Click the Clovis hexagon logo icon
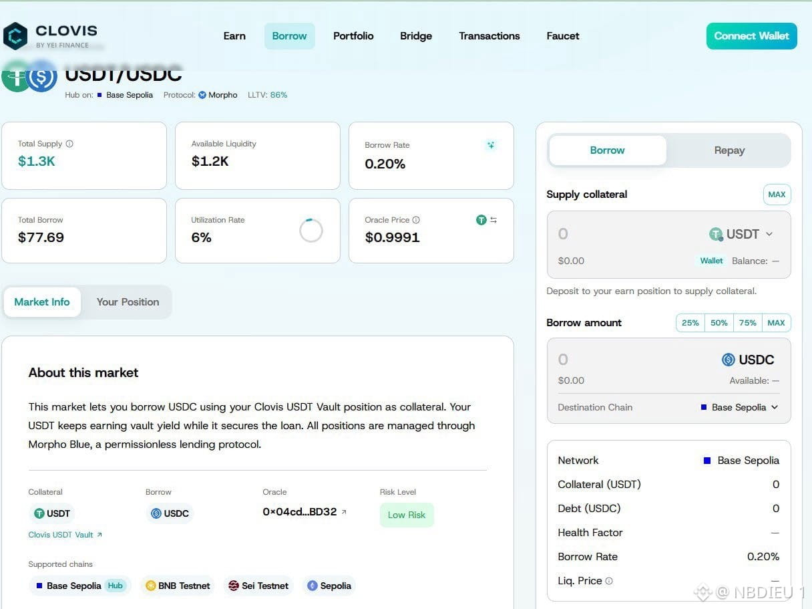This screenshot has height=609, width=812. (x=15, y=36)
